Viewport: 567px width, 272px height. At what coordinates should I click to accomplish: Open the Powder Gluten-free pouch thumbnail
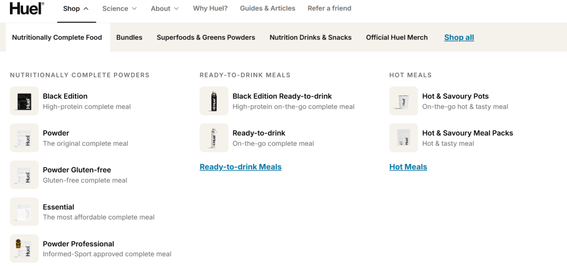tap(24, 175)
